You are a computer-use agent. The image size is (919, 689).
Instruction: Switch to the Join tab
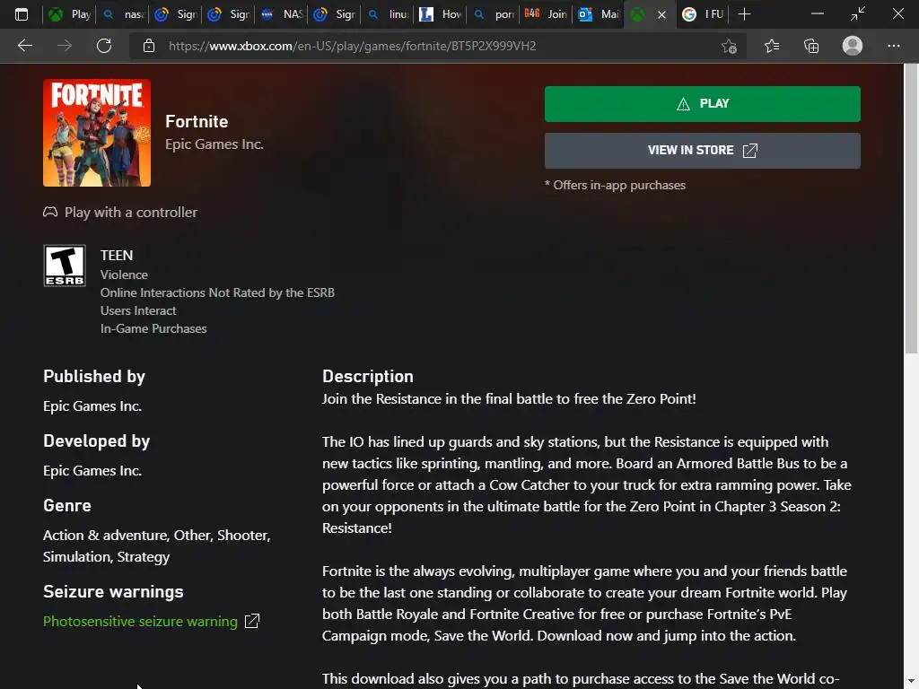coord(545,14)
